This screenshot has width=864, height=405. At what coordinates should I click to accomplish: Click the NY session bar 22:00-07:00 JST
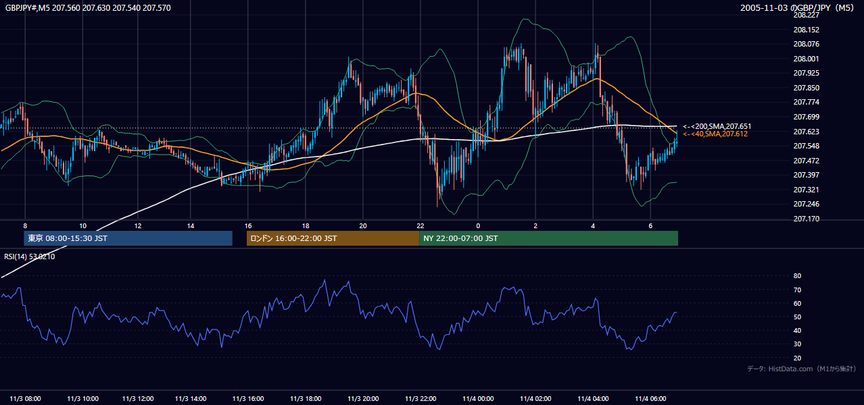coord(548,238)
